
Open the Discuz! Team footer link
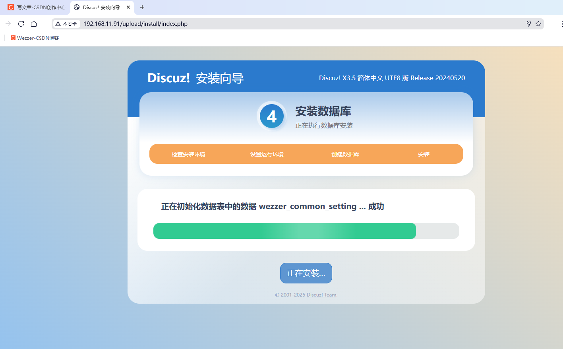pyautogui.click(x=321, y=295)
